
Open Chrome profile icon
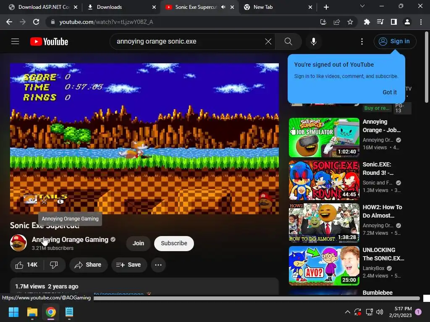tap(407, 22)
